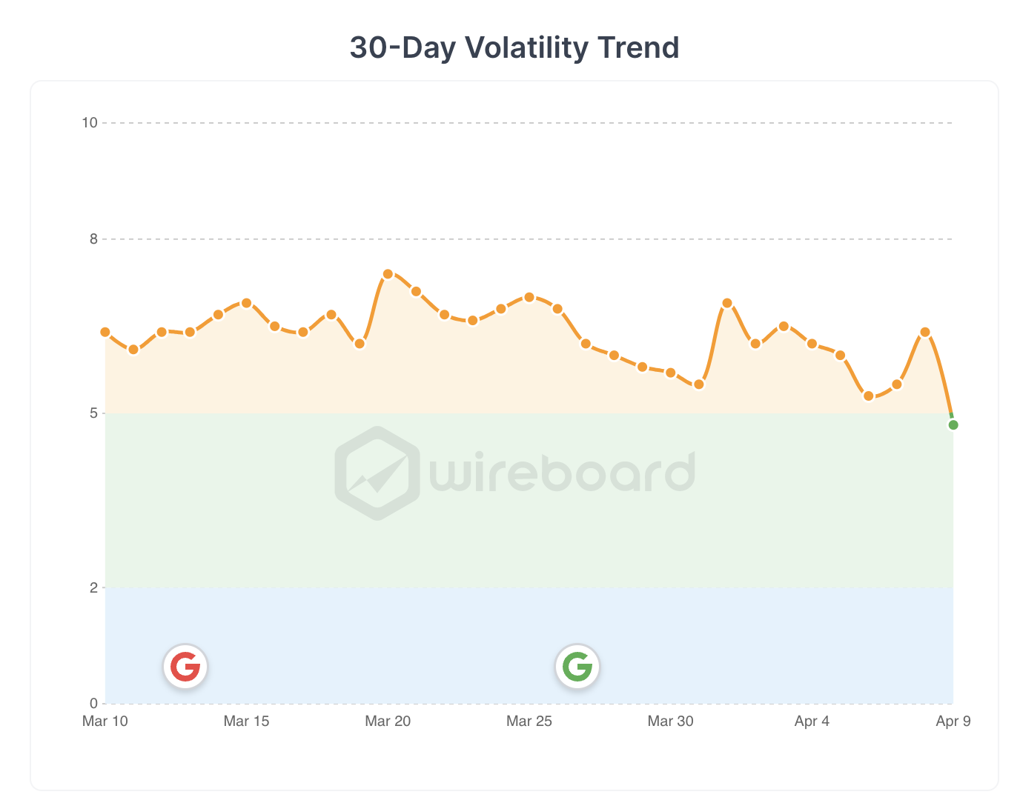1020x803 pixels.
Task: Select the first data point at Mar 10
Action: point(105,332)
